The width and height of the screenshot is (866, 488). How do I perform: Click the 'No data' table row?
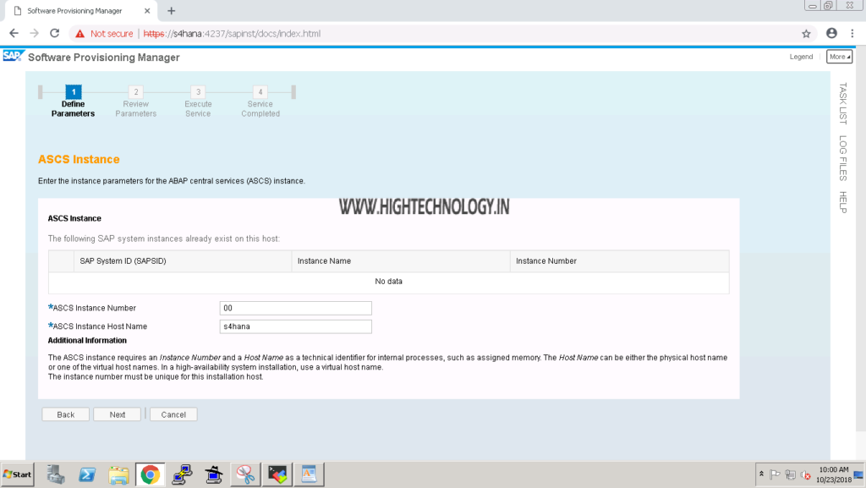point(389,282)
